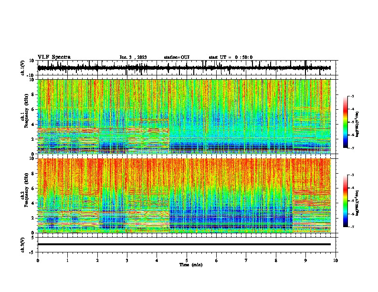
Task: Click the "station=OUJ" header label
Action: tap(177, 57)
